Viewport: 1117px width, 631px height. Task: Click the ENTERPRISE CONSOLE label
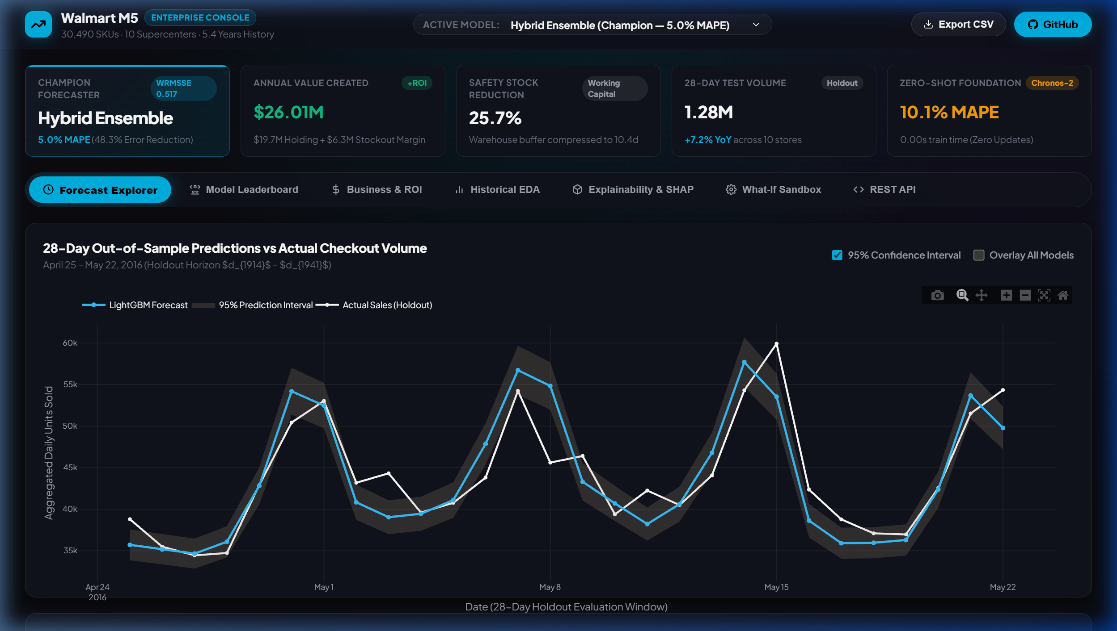tap(200, 18)
